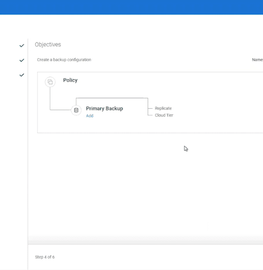Click Add under Primary Backup
Image resolution: width=263 pixels, height=270 pixels.
90,116
